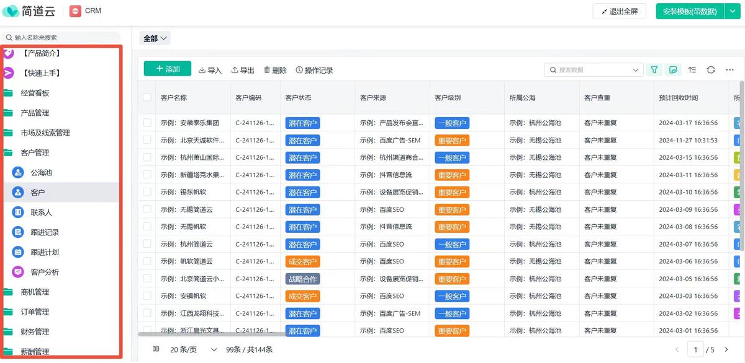The width and height of the screenshot is (745, 363).
Task: Open 公海池 in the sidebar
Action: click(x=42, y=173)
